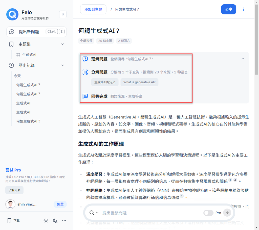Click the 20 個來源 tag

pyautogui.click(x=105, y=41)
